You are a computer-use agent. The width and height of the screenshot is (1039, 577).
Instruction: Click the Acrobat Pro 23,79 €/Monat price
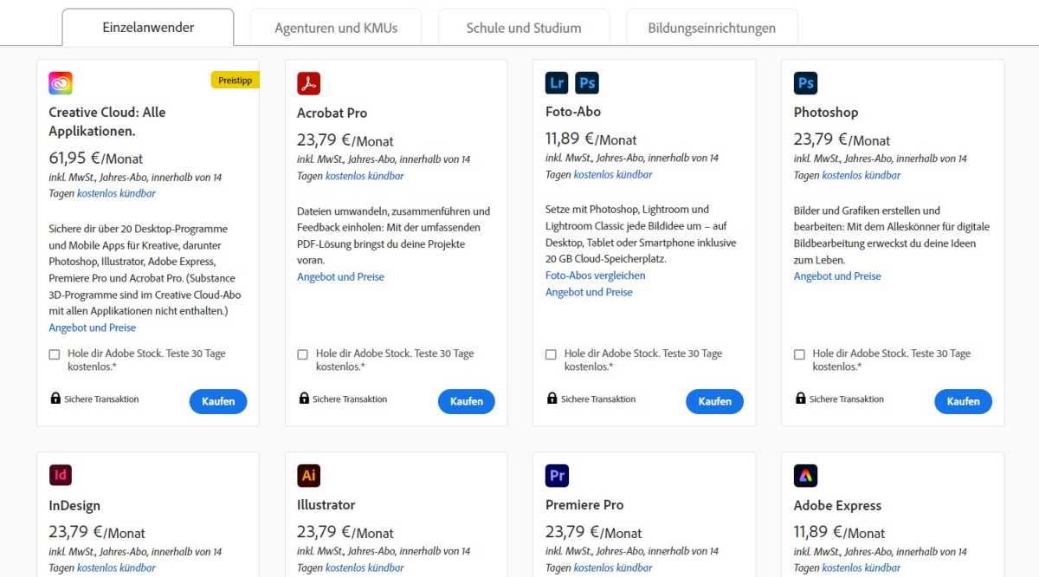coord(345,139)
